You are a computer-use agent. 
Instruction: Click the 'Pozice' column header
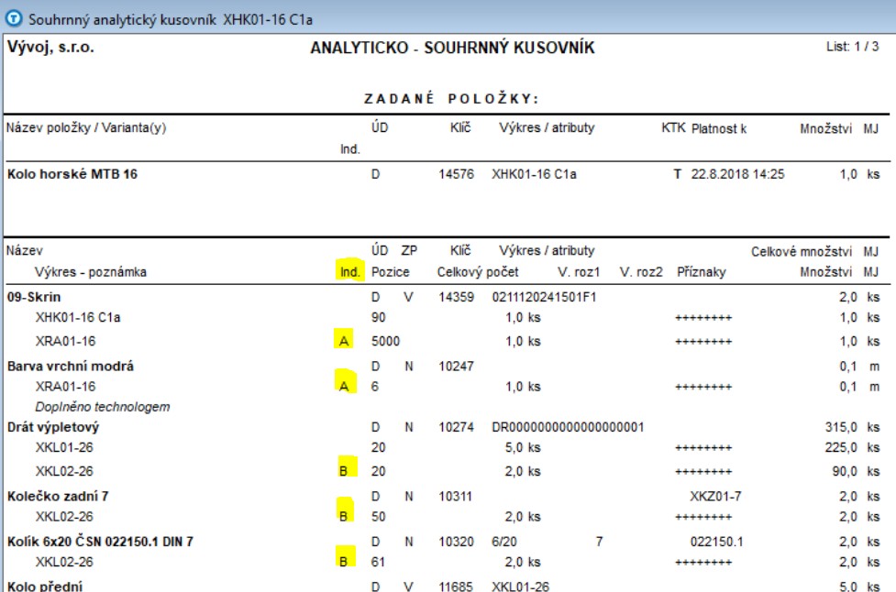click(391, 272)
